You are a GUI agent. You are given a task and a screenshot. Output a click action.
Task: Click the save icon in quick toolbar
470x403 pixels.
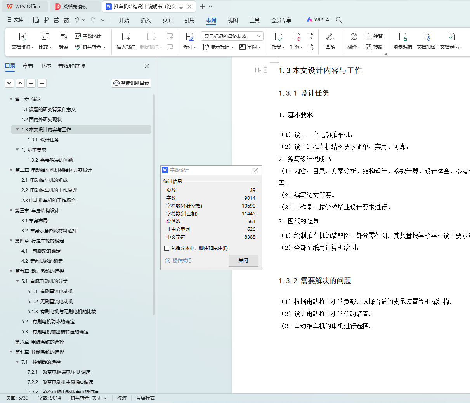(x=36, y=20)
